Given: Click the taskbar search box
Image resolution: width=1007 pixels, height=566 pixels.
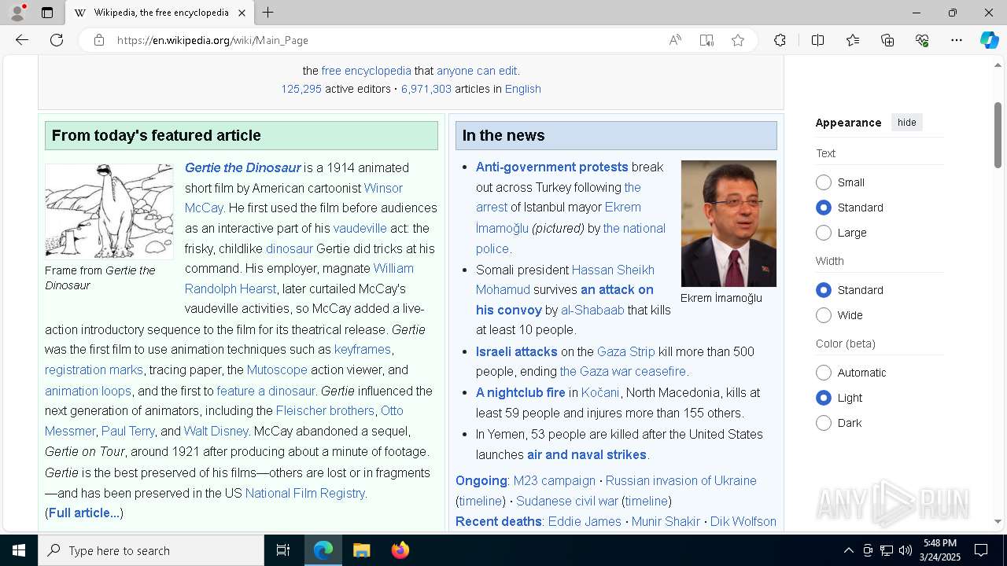Looking at the screenshot, I should click(x=151, y=550).
